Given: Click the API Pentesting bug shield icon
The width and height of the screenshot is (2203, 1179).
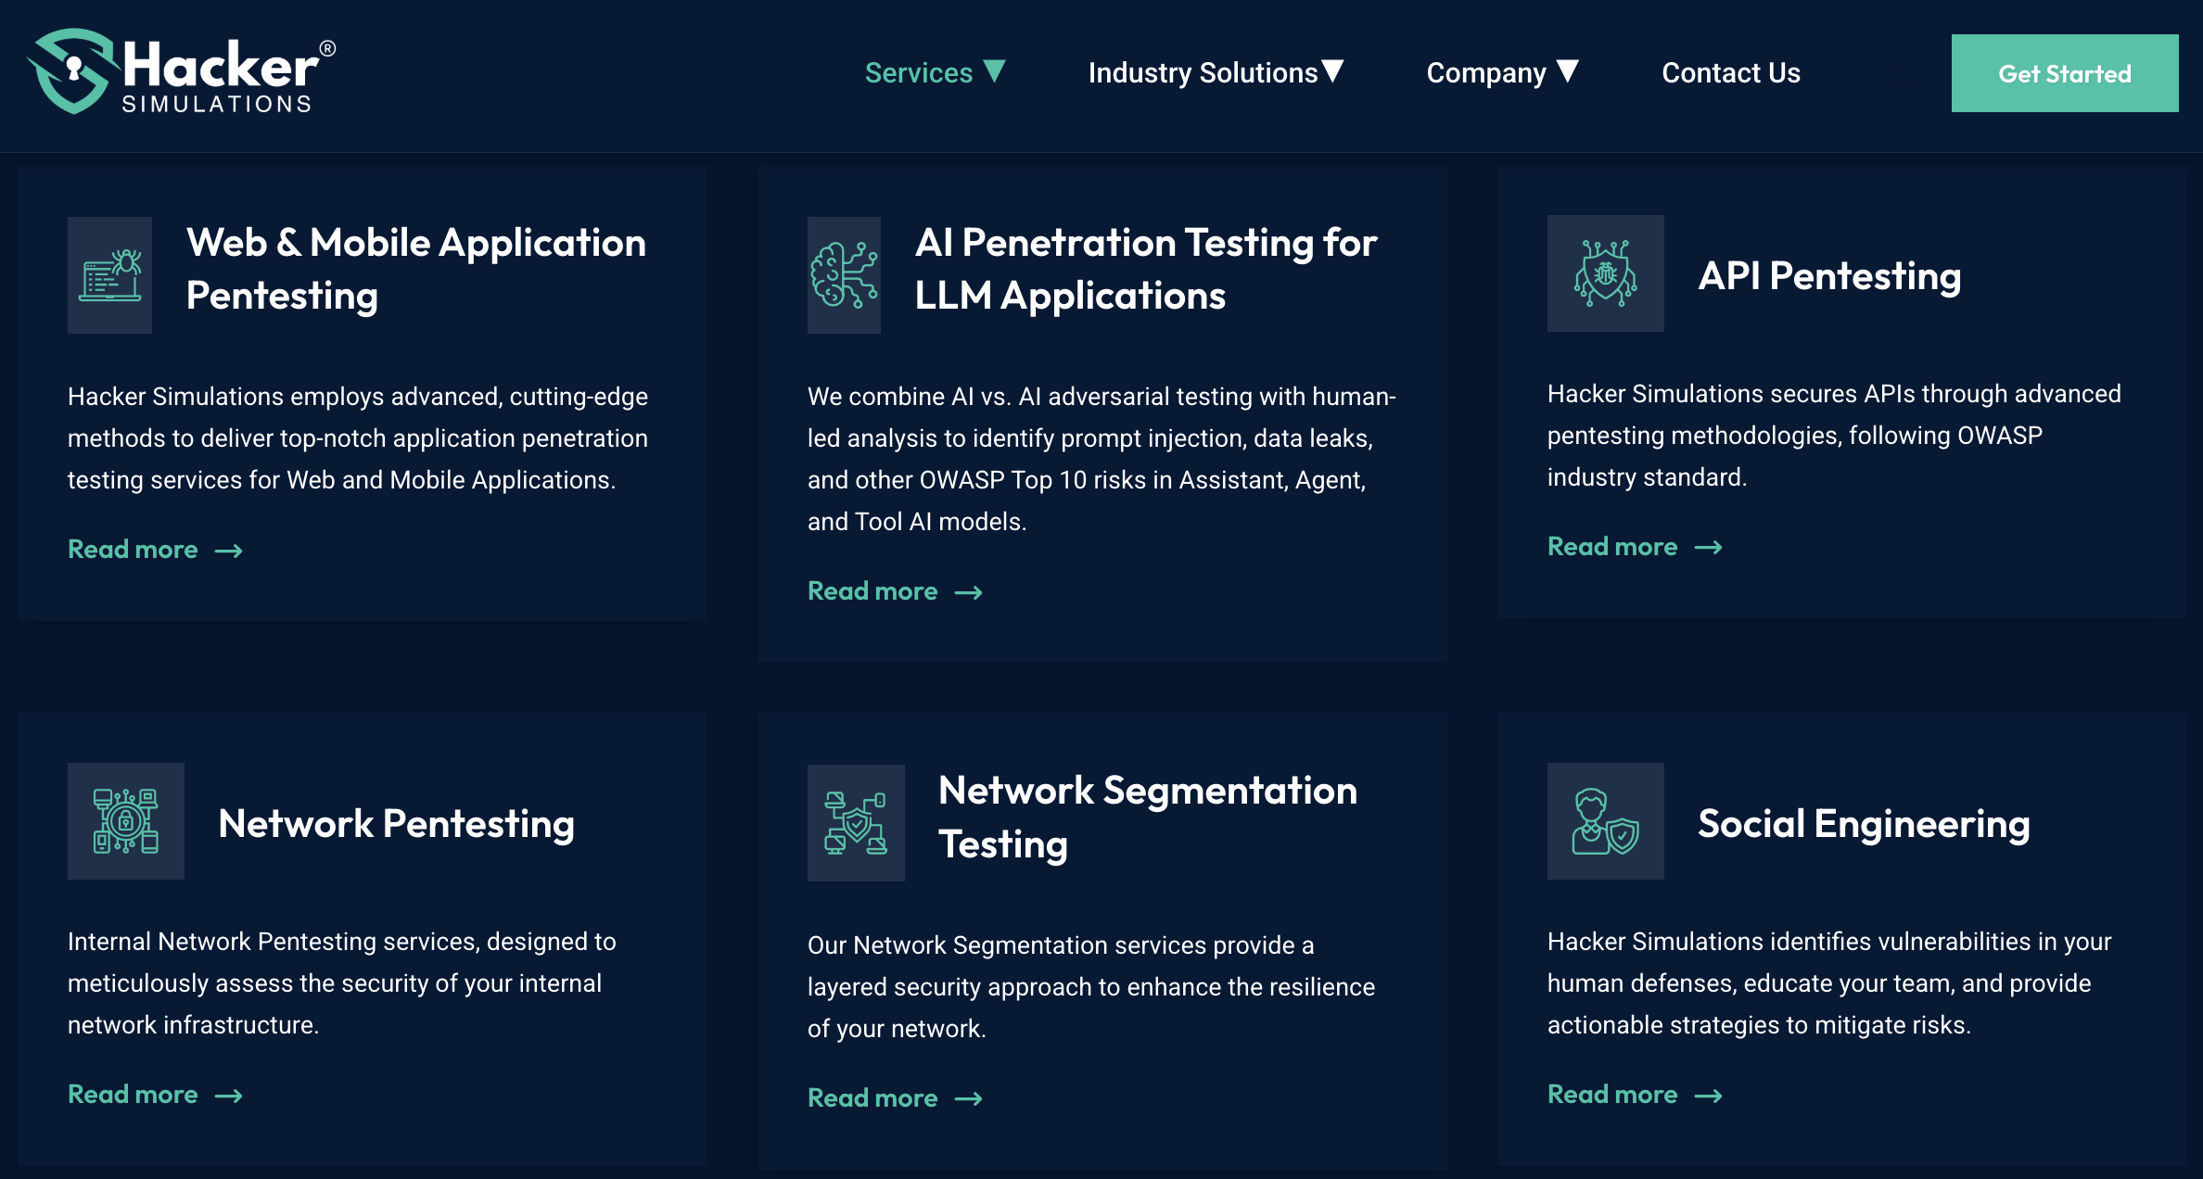Looking at the screenshot, I should click(1605, 273).
